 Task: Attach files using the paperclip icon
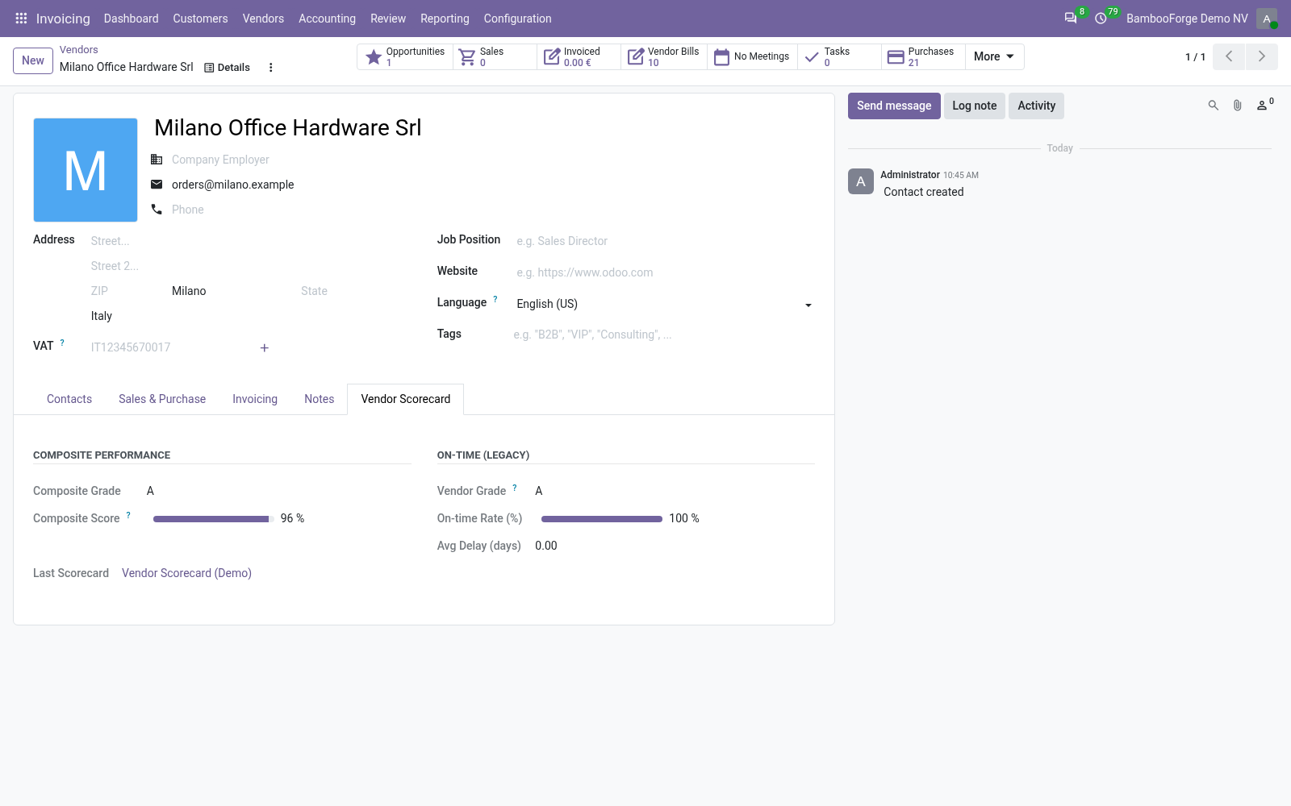(1237, 106)
